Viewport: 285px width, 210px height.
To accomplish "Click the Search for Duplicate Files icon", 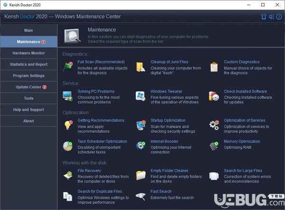I will click(x=68, y=197).
